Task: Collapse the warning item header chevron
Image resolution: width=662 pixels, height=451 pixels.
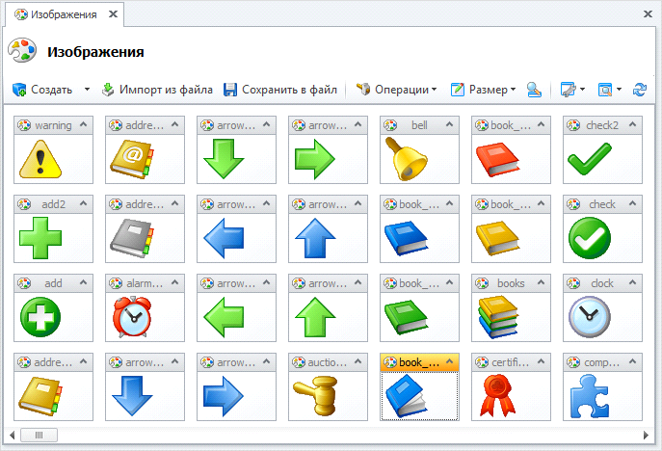Action: (85, 125)
